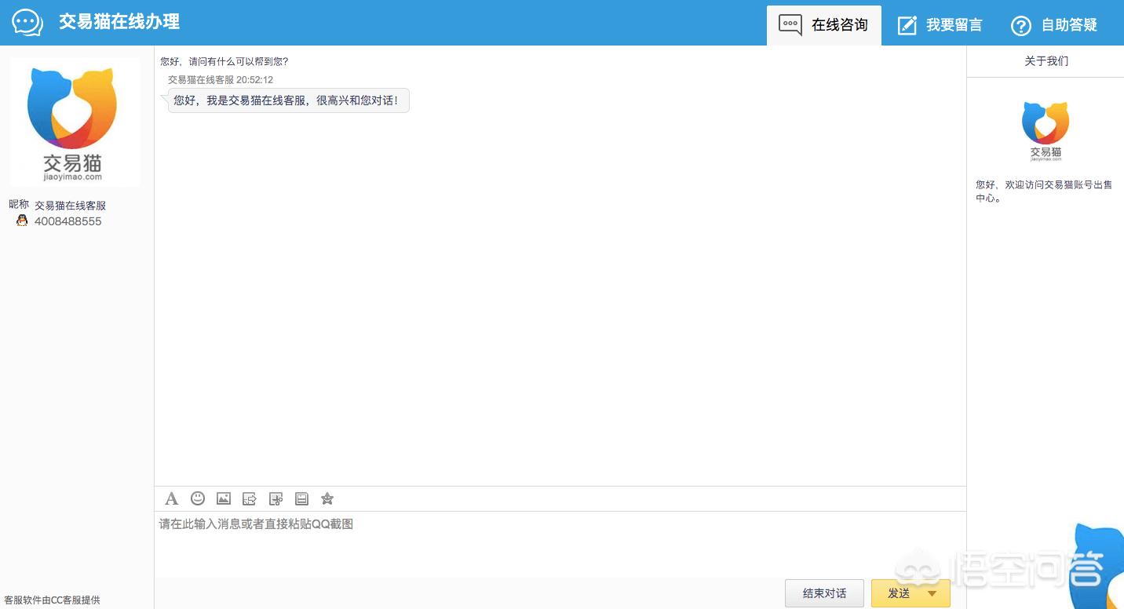Expand the 发送 options dropdown arrow

[x=932, y=593]
